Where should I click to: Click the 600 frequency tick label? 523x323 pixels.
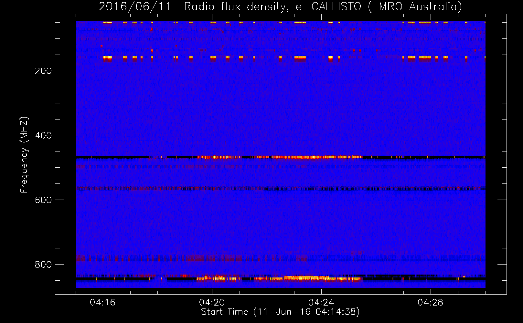pos(43,200)
